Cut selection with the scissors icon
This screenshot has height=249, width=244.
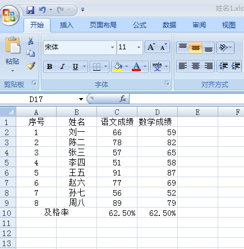(x=31, y=41)
